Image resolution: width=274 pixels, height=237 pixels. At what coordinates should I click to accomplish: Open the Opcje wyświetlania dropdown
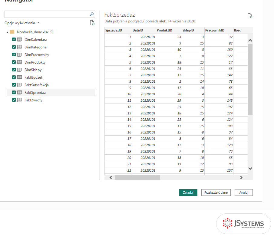pos(22,23)
